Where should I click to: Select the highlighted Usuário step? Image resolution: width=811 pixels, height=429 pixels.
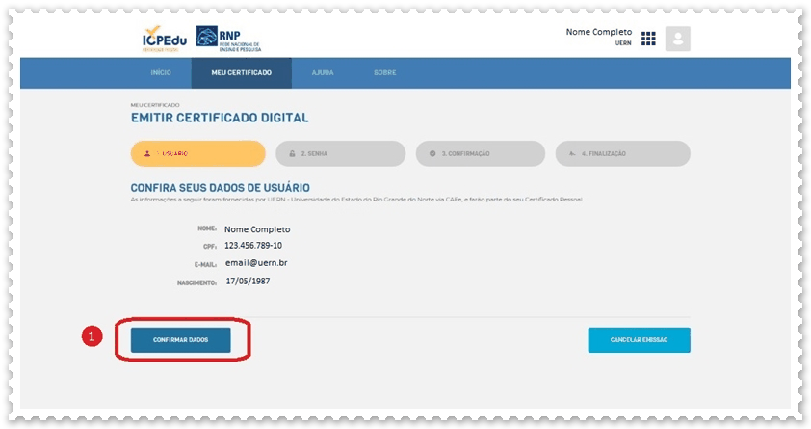coord(197,153)
